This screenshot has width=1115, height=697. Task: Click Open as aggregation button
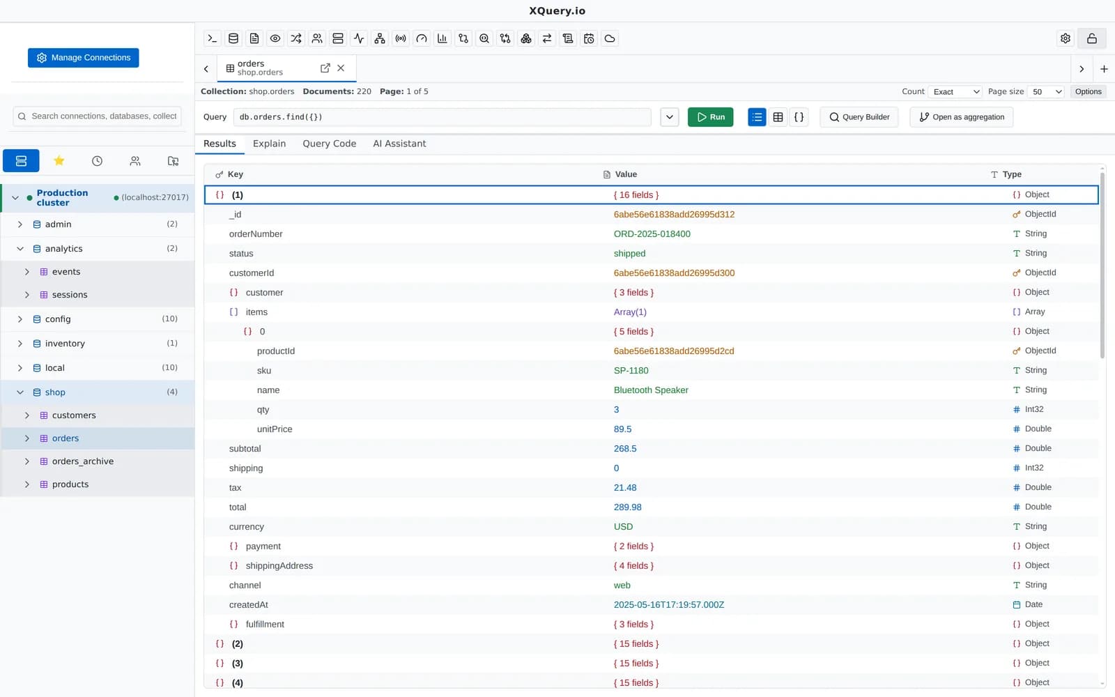[962, 117]
